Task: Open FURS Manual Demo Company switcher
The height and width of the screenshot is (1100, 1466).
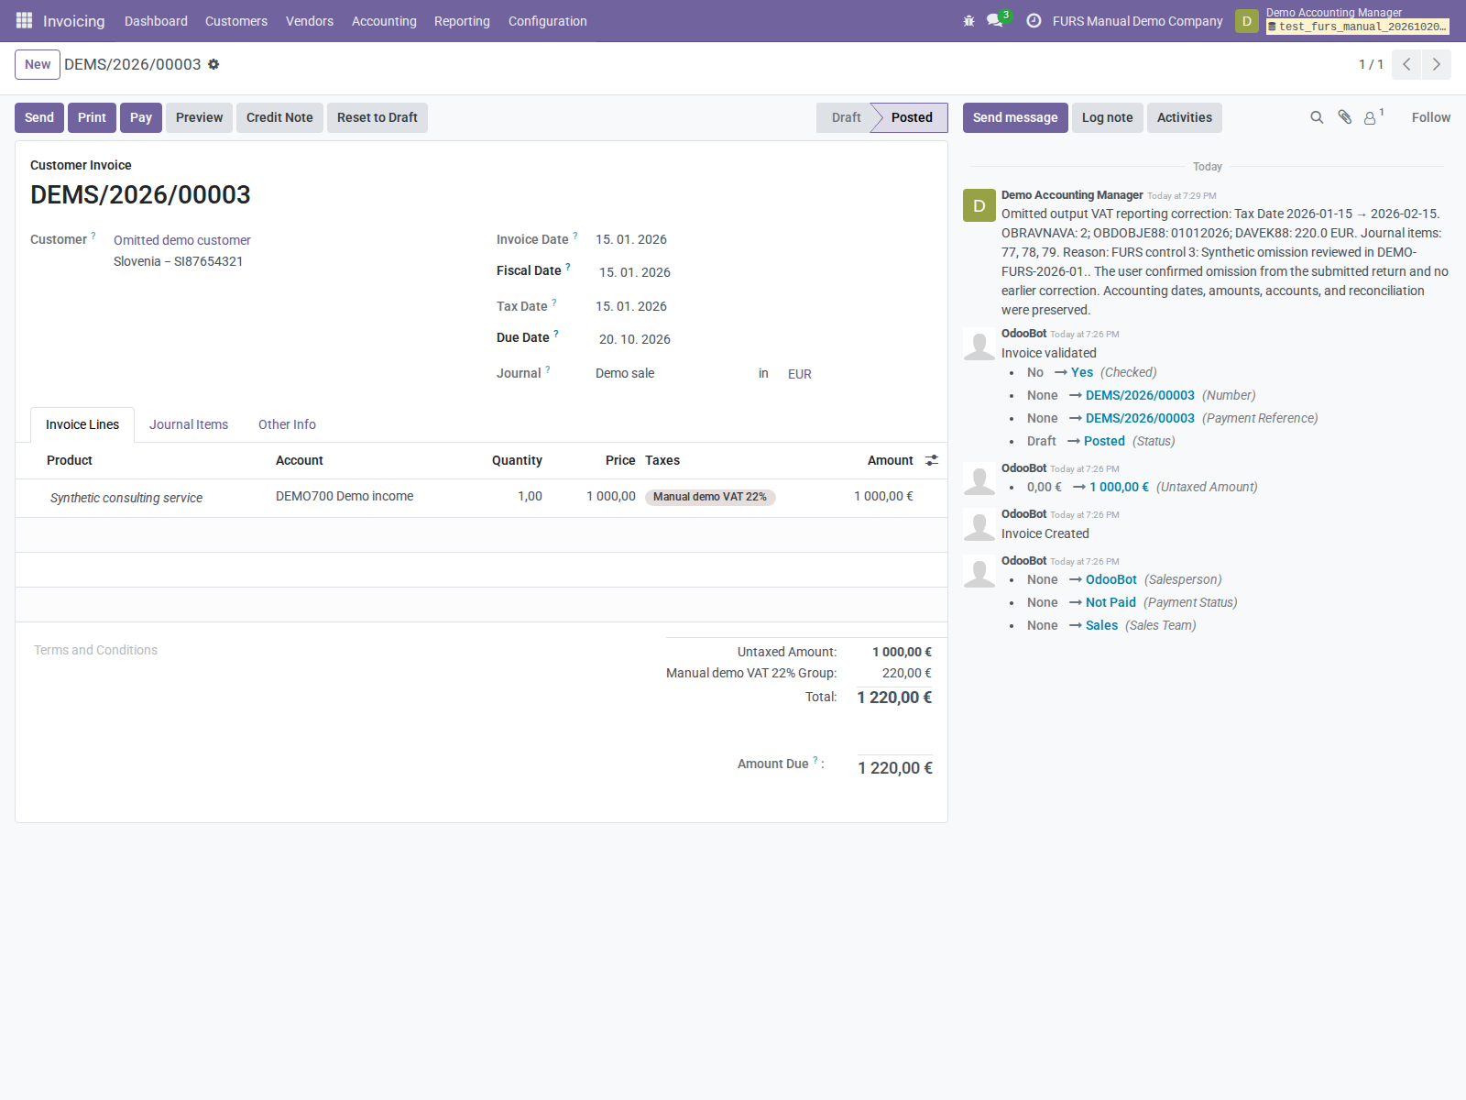Action: point(1137,20)
